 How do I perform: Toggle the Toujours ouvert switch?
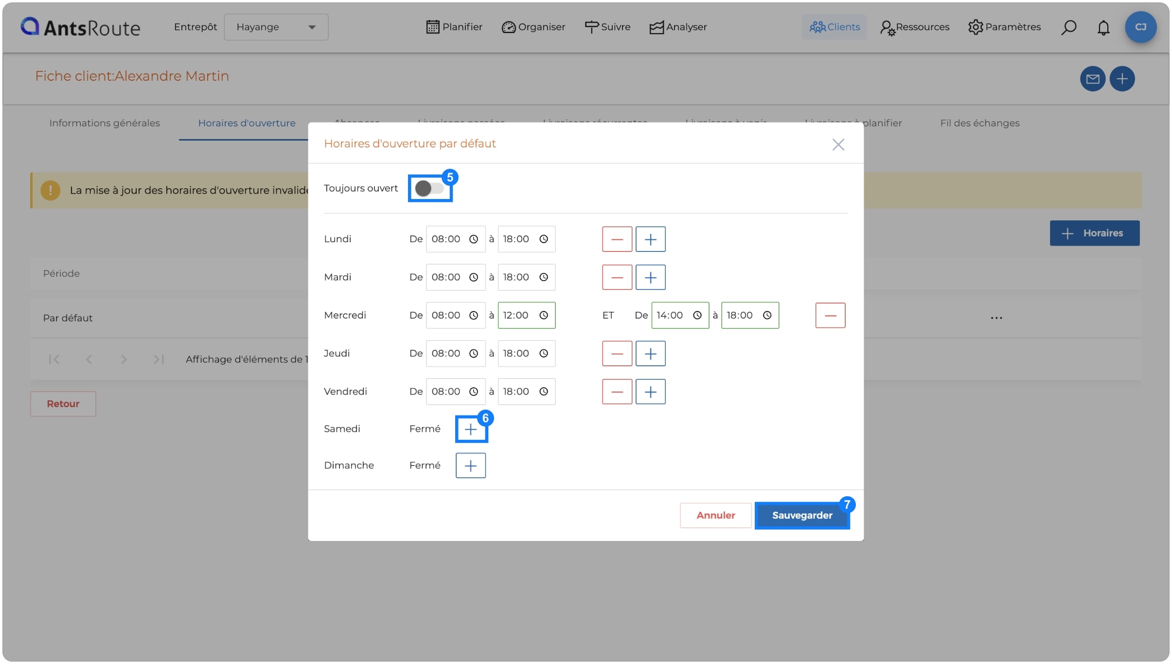429,188
